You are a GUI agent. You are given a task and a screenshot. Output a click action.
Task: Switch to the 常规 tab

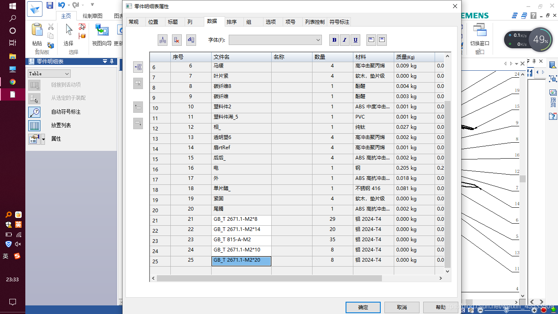tap(134, 22)
